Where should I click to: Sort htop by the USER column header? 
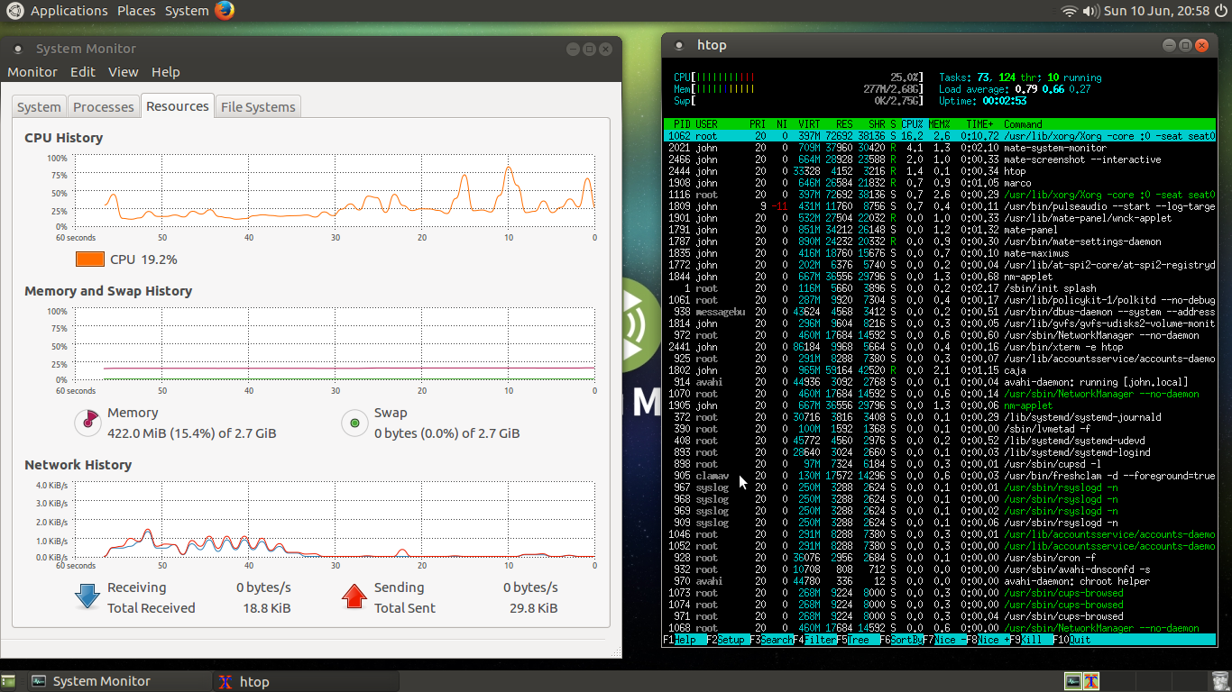[x=706, y=124]
